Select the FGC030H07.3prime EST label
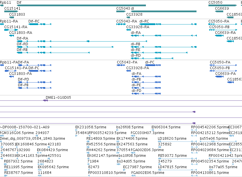This screenshot has width=242, height=177. click(x=148, y=133)
